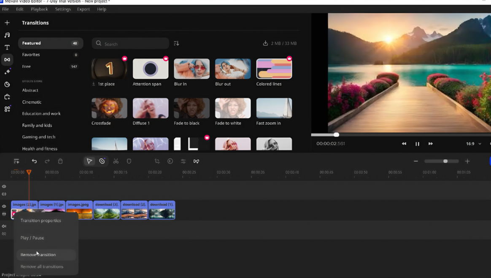Delete selection using the trash icon
Image resolution: width=491 pixels, height=278 pixels.
point(60,161)
